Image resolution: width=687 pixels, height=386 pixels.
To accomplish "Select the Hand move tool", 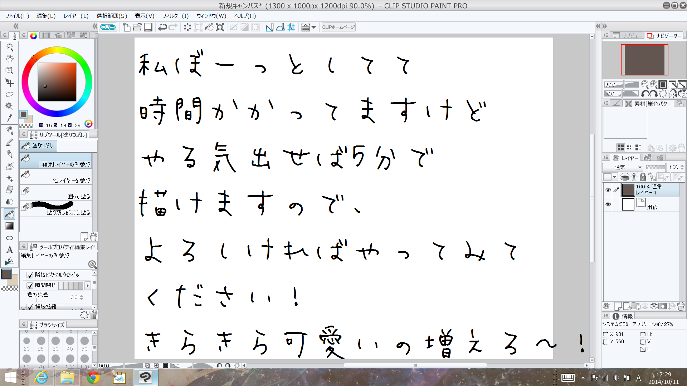I will point(10,59).
